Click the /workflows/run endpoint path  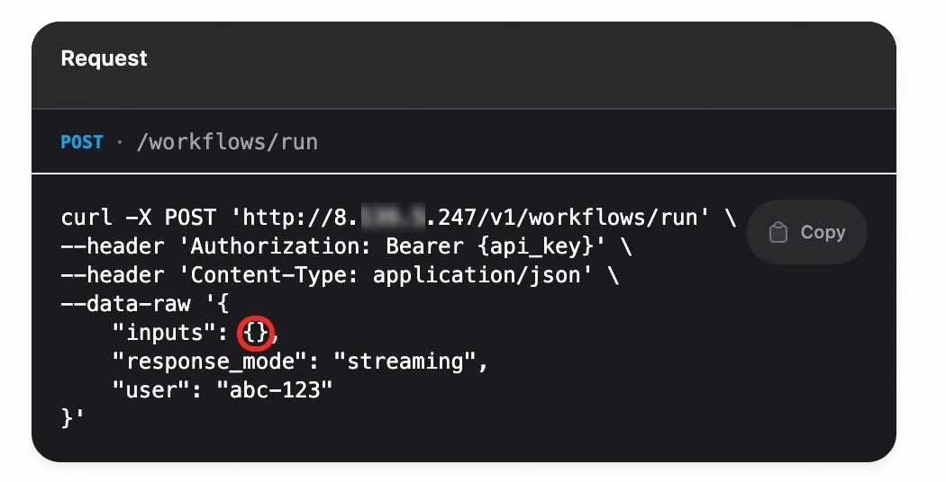click(226, 142)
